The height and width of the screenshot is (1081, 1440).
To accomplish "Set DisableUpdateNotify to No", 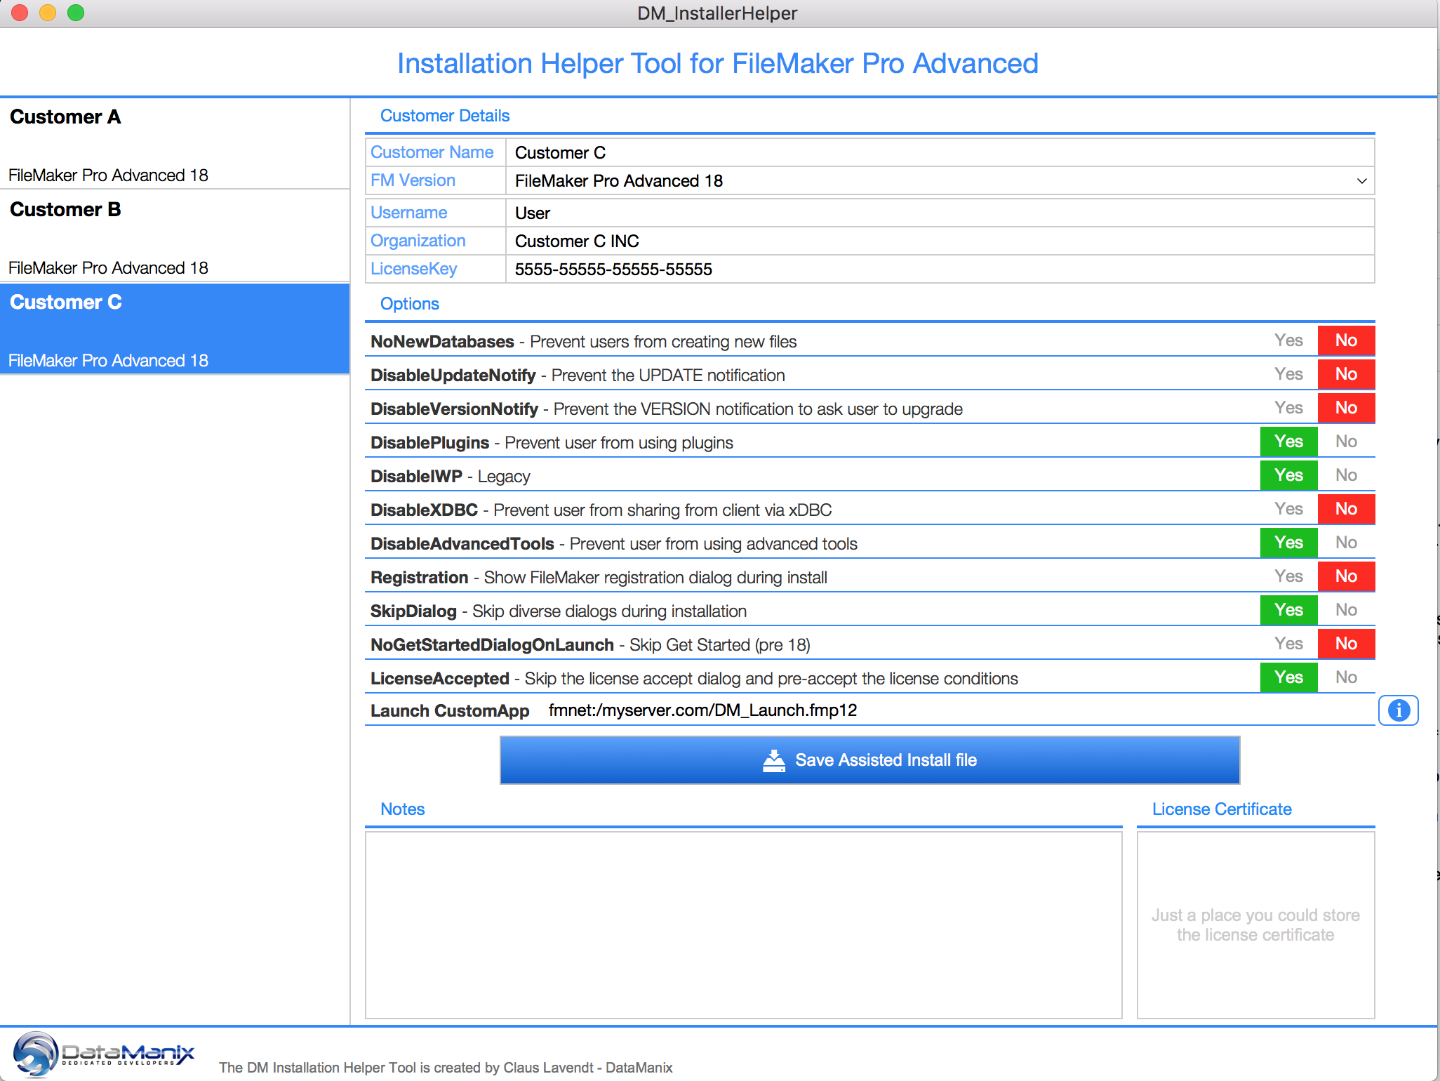I will coord(1346,374).
